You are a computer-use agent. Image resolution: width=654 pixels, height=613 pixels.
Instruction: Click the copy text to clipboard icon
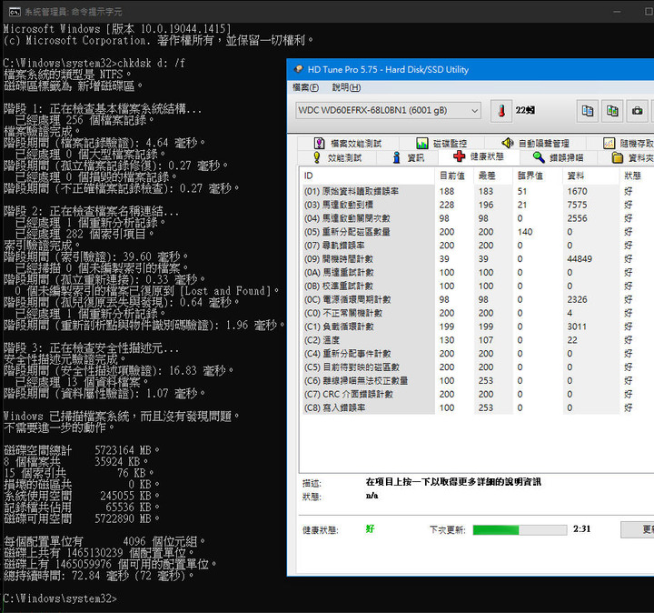pos(588,111)
